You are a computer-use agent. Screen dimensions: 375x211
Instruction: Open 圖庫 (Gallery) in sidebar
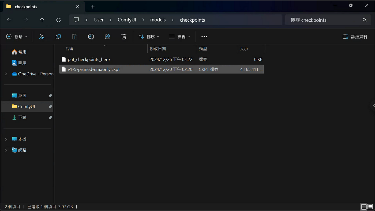click(x=19, y=63)
